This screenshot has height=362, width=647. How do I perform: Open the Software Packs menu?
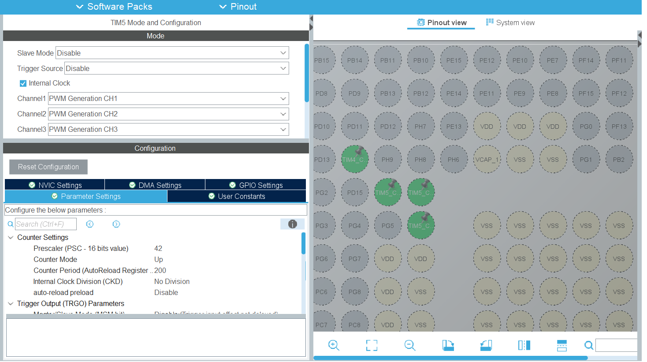coord(114,7)
